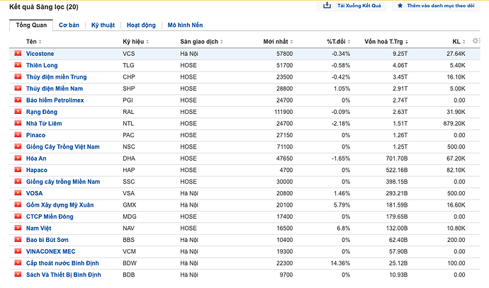Screen dimensions: 489x288
Task: Click the flag icon next to Rạng Đông
Action: coord(18,112)
